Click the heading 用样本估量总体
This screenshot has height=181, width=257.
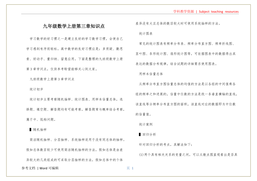(151, 74)
